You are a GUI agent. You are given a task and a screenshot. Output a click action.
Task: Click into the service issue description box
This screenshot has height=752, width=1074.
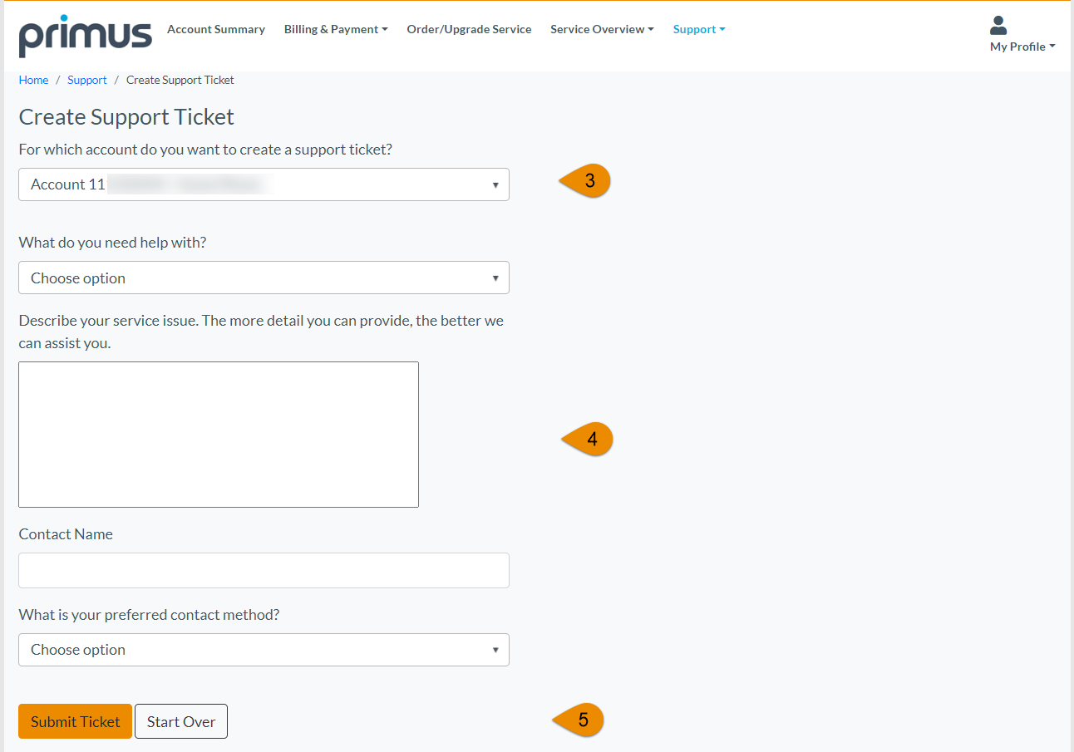pos(219,435)
